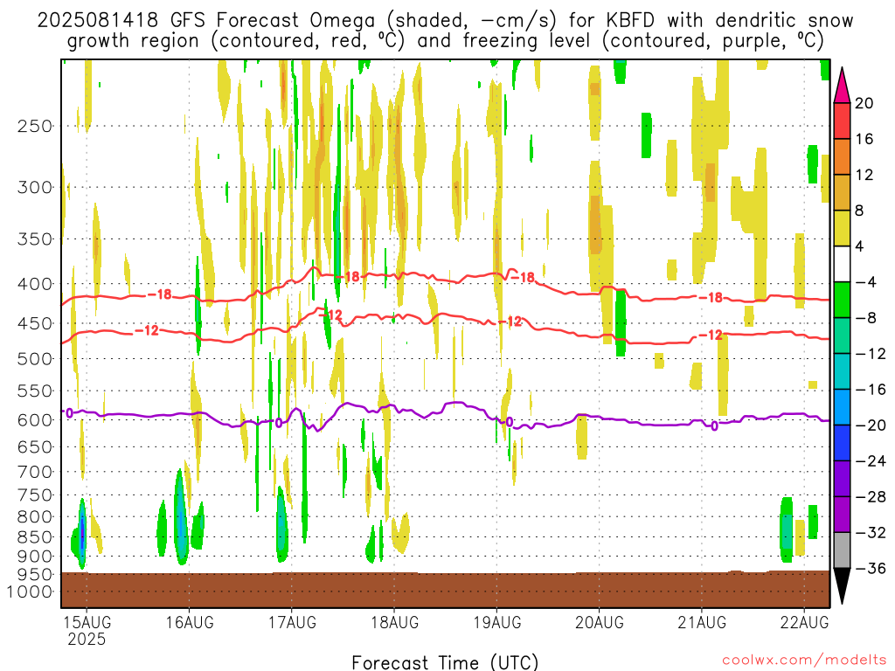Select the 350 pressure level label

(35, 239)
